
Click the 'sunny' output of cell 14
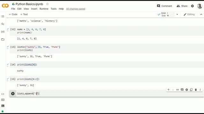point(20,71)
